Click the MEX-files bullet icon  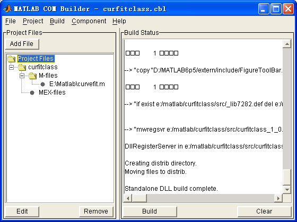(x=32, y=92)
